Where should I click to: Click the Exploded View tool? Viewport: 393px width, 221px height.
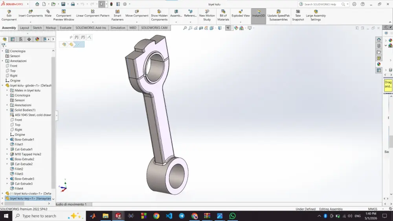point(241,13)
